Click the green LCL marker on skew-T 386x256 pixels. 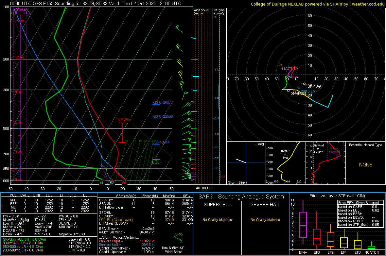pos(156,162)
